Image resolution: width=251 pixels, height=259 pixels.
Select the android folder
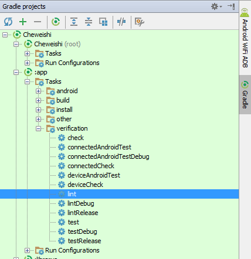[x=67, y=91]
